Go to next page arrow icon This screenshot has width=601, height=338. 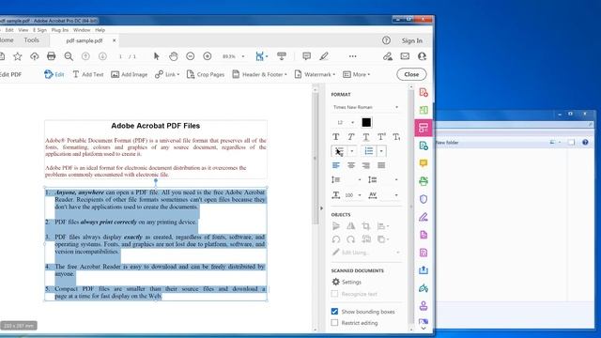point(102,56)
